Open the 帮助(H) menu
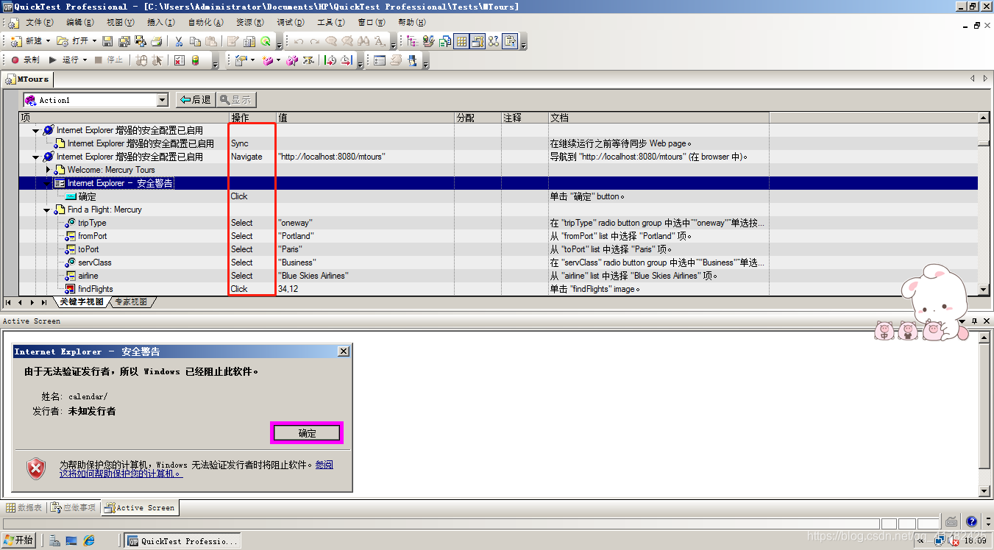This screenshot has width=994, height=550. coord(412,23)
